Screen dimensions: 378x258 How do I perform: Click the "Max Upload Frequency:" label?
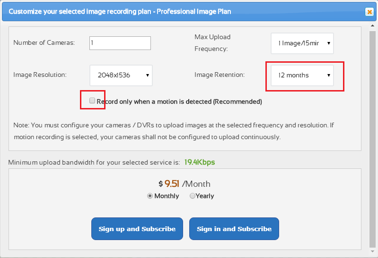[212, 42]
